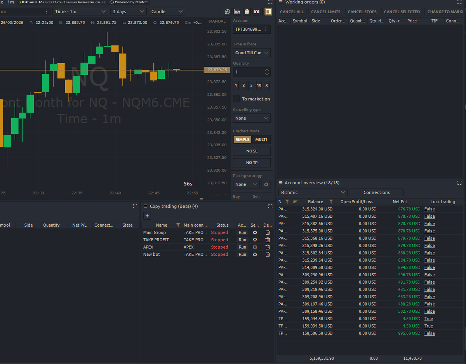This screenshot has width=466, height=364.
Task: Filter the copy trading Name column
Action: [178, 225]
